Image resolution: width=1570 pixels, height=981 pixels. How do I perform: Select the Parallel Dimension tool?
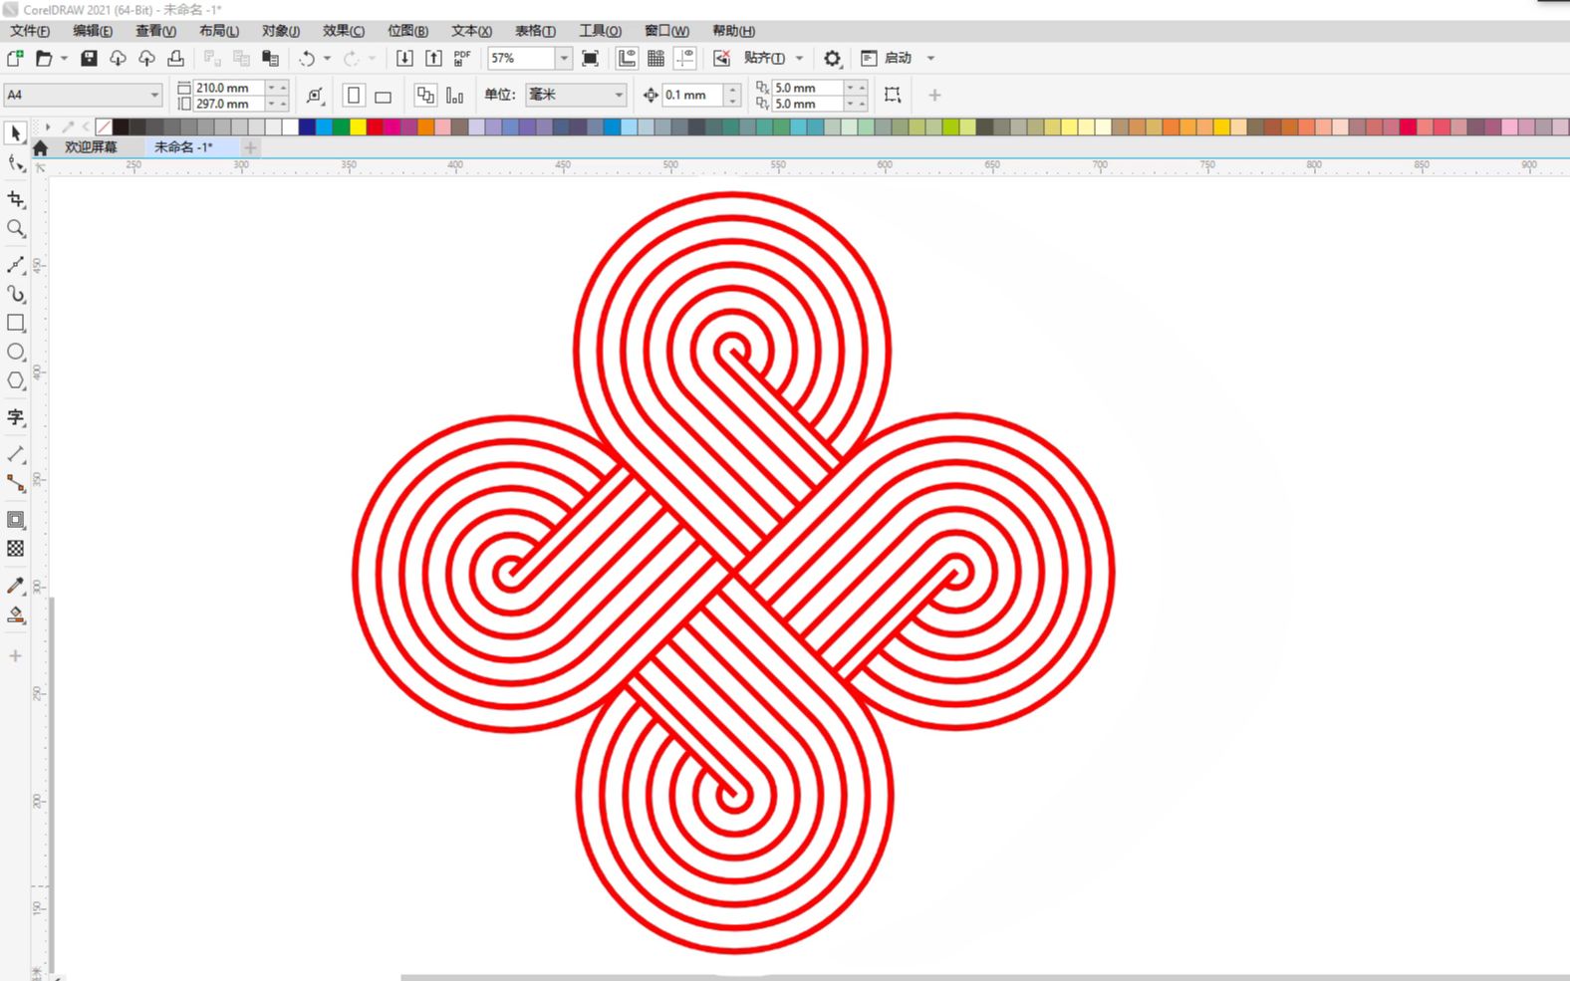click(x=15, y=454)
